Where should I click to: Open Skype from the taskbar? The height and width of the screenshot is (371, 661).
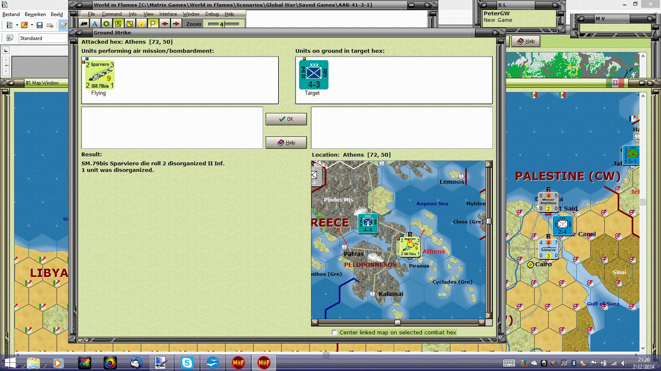click(x=187, y=363)
